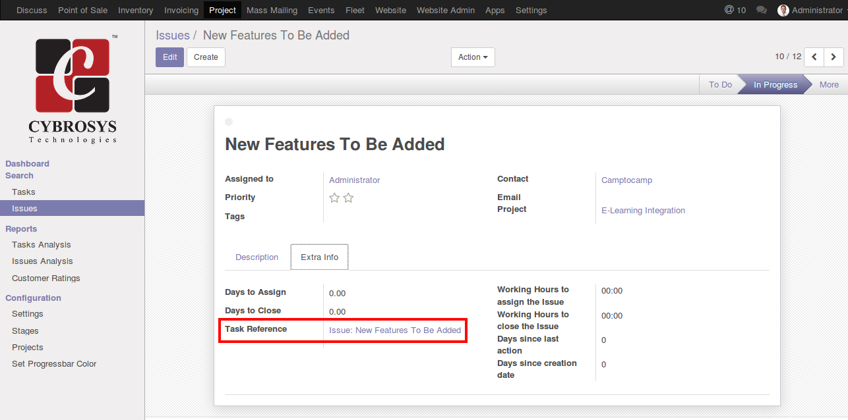Go to the previous issue record arrow
848x420 pixels.
(814, 57)
